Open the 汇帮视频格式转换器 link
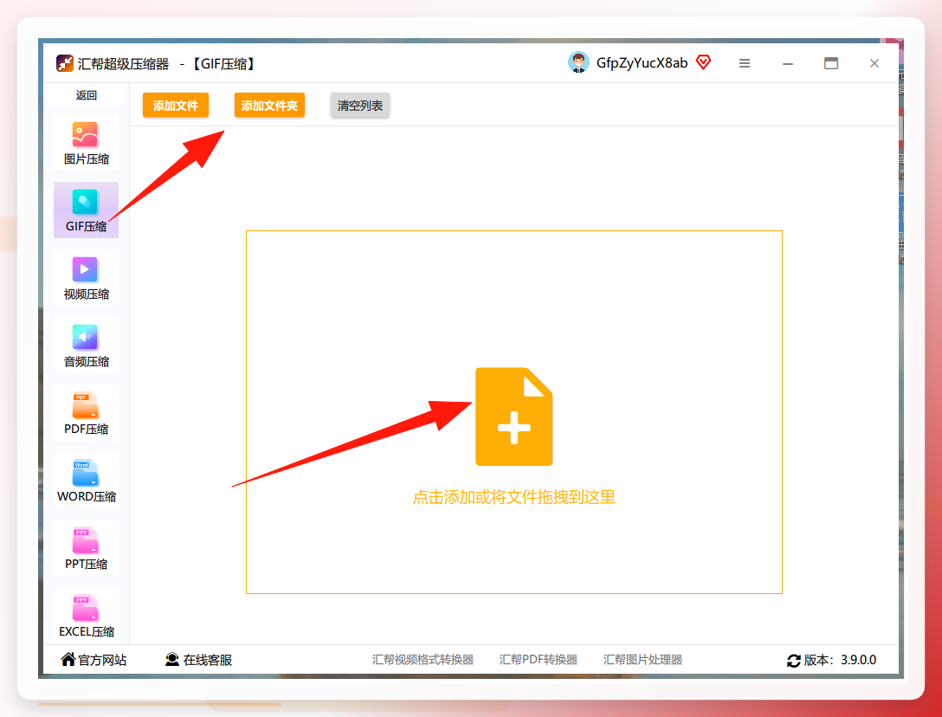The height and width of the screenshot is (717, 942). [423, 659]
